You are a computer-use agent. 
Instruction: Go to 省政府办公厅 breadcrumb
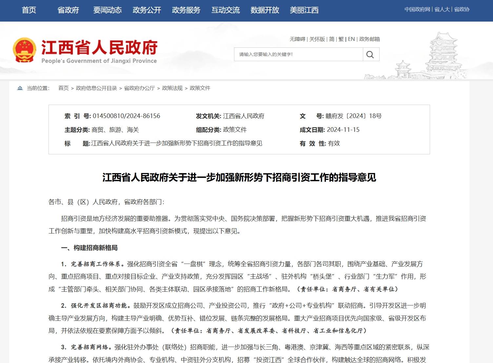tap(139, 88)
